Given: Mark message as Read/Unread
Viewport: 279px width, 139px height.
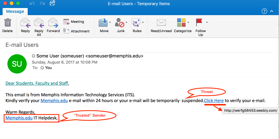Looking at the screenshot, I should pyautogui.click(x=161, y=23).
